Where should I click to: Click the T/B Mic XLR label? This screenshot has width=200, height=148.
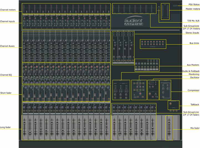(x=193, y=21)
